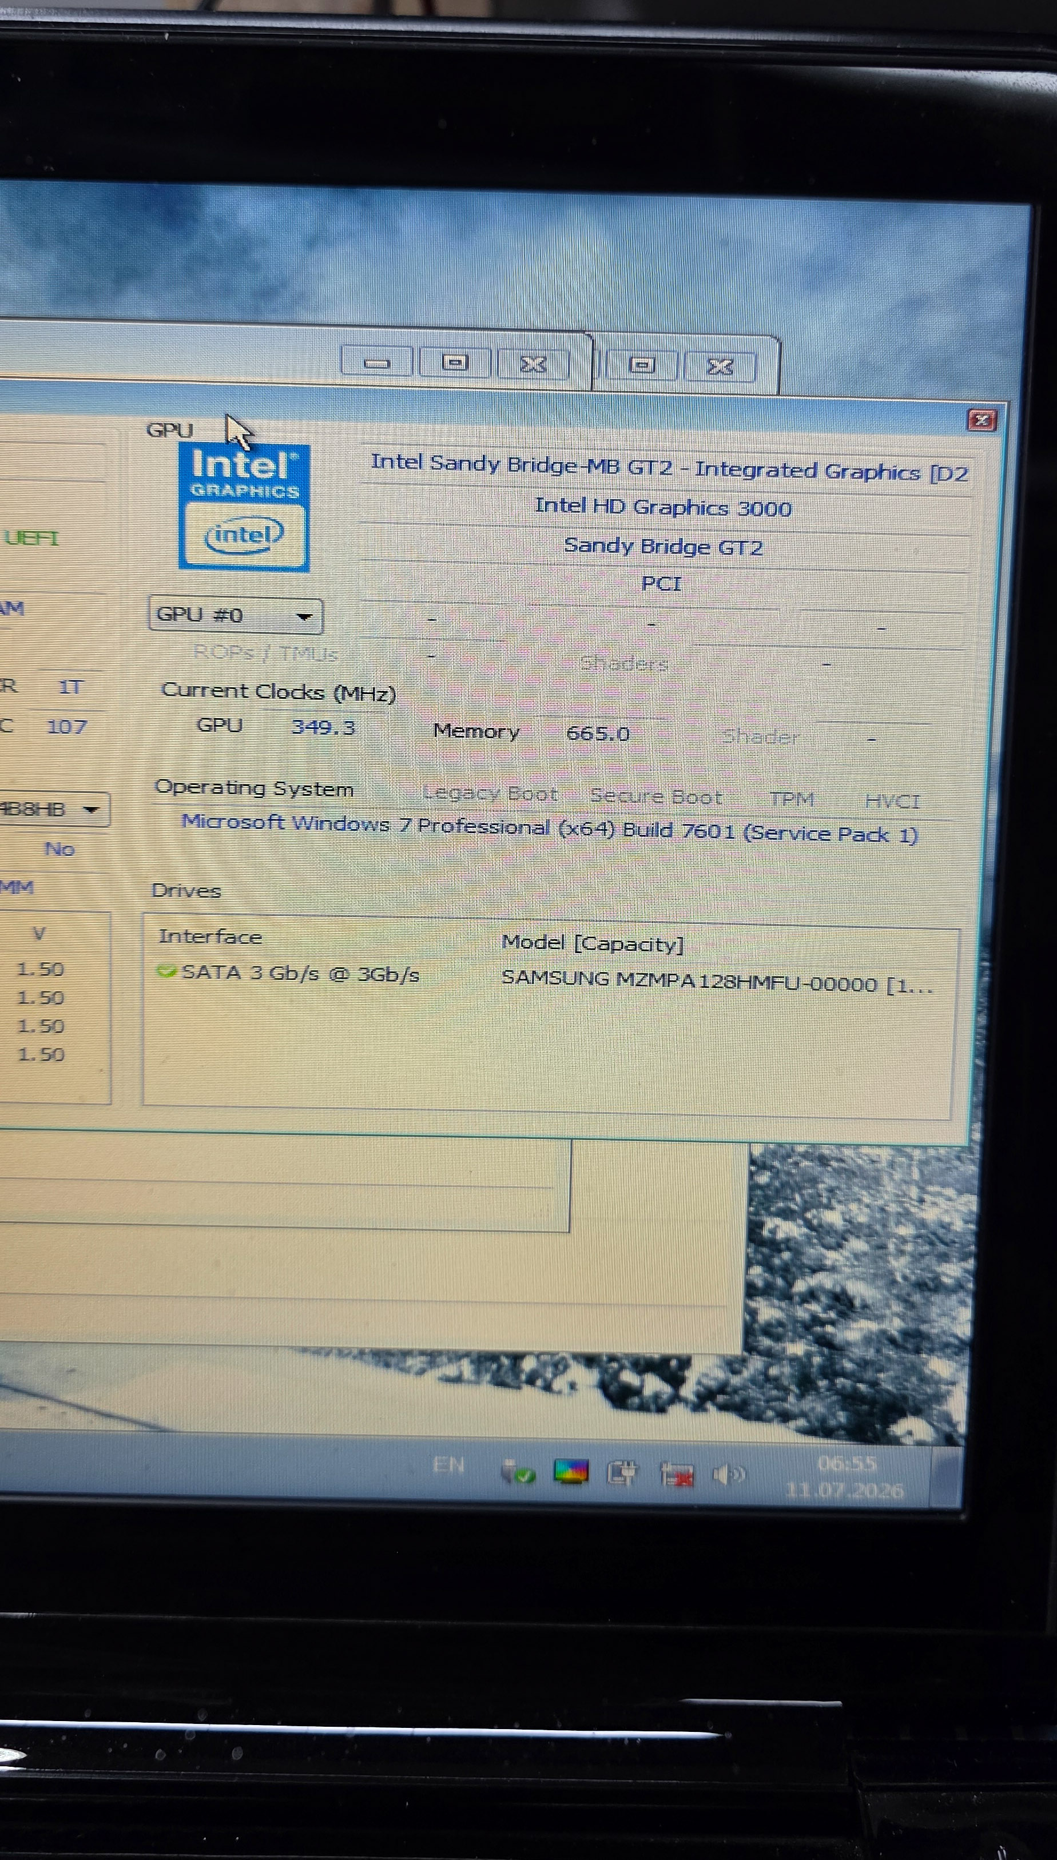Screen dimensions: 1057x1860
Task: Click the memory timing value "1T"
Action: (70, 687)
